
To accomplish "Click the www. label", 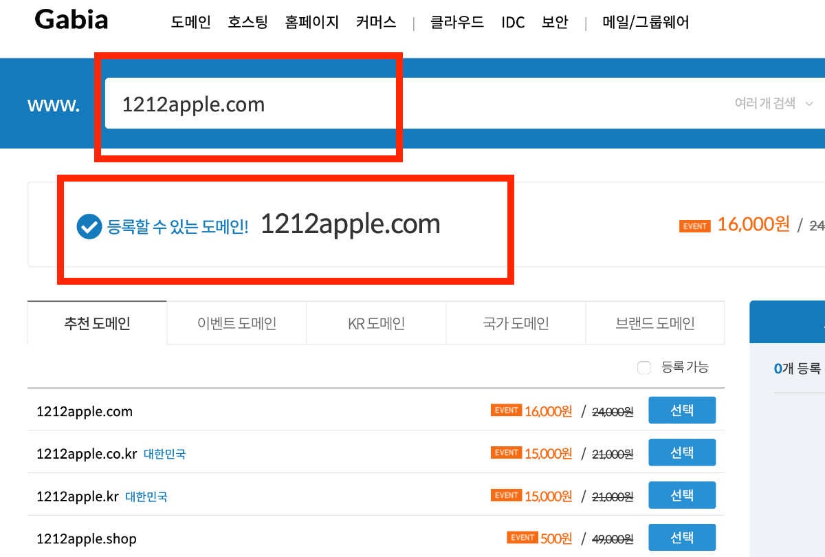I will [54, 105].
